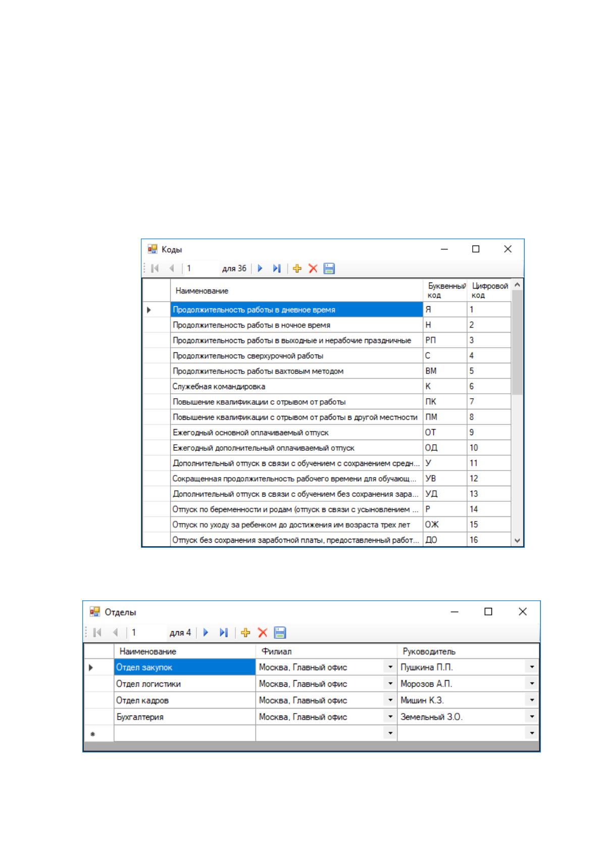
Task: Open Филиал dropdown for Отдел кадров
Action: 390,700
